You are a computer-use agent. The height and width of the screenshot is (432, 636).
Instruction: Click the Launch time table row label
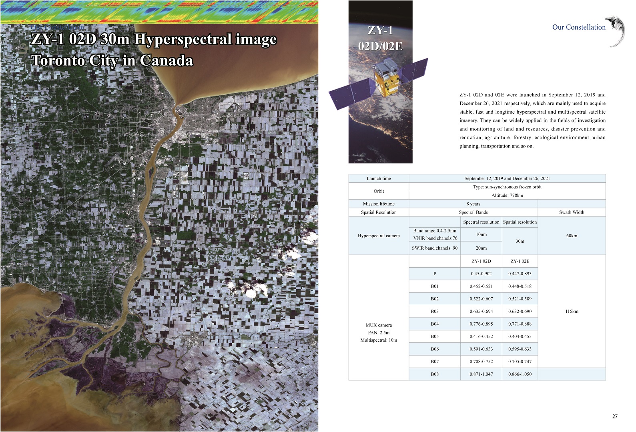[x=378, y=178]
